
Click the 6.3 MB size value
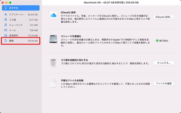[34, 25]
